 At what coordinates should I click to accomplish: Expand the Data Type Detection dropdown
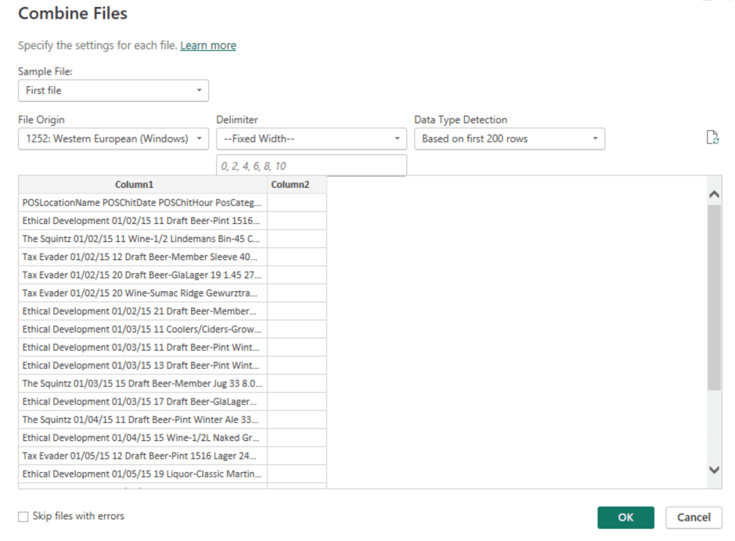(509, 139)
